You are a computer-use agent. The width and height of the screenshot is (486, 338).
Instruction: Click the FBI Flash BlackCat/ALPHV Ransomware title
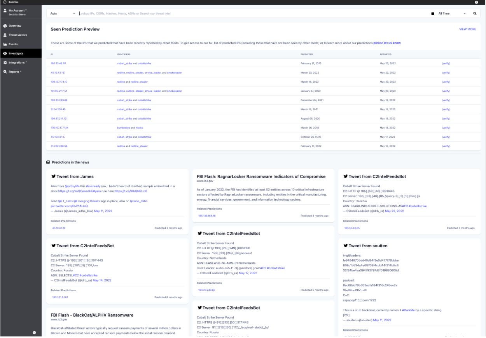[x=92, y=315]
